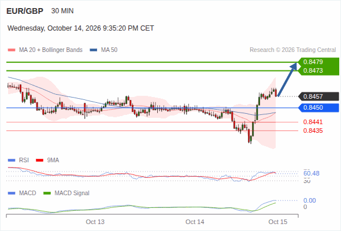
Task: Select the date and time stamp text
Action: point(81,28)
